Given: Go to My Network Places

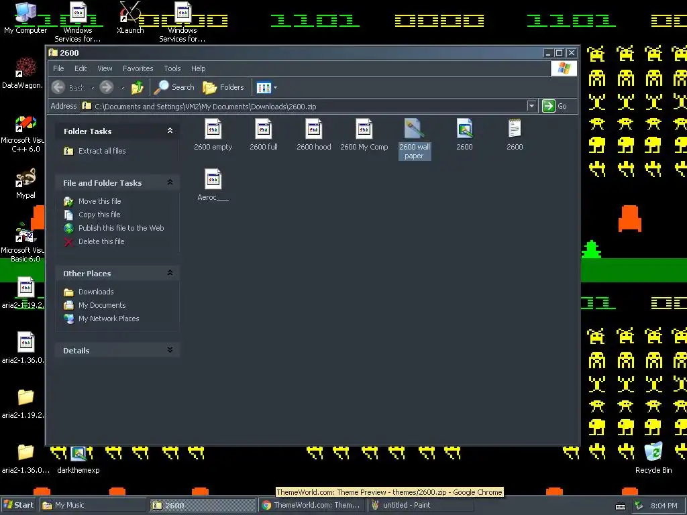Looking at the screenshot, I should click(109, 319).
